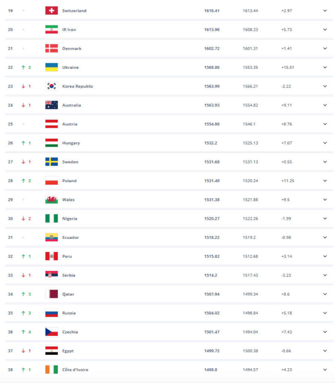Expand the Hungary ranking details
This screenshot has height=383, width=335.
[325, 143]
